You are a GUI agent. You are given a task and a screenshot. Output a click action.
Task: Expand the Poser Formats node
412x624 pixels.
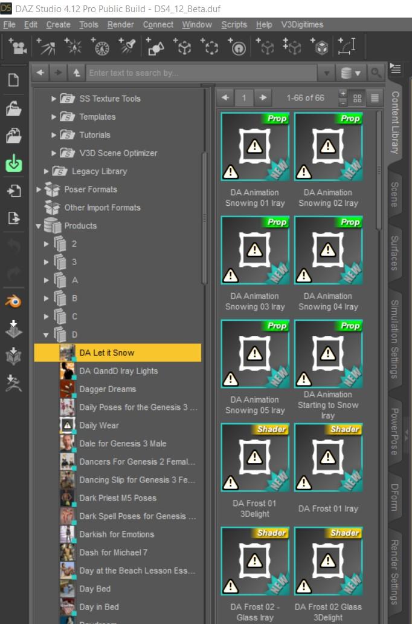(39, 189)
